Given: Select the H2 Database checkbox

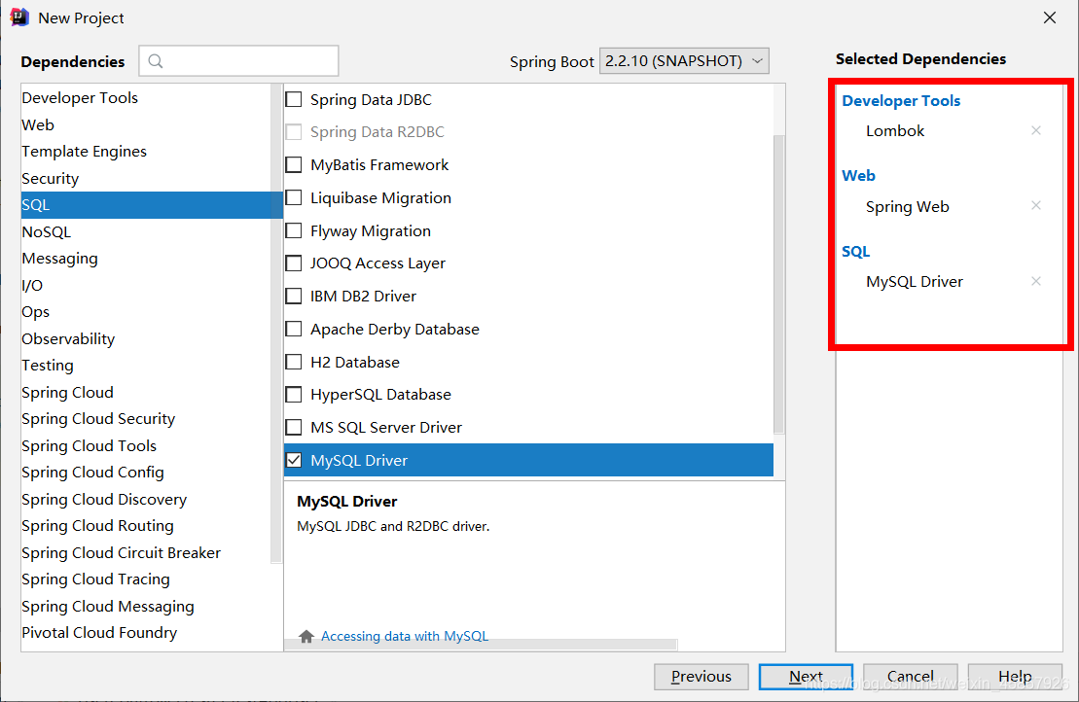Looking at the screenshot, I should click(x=294, y=363).
